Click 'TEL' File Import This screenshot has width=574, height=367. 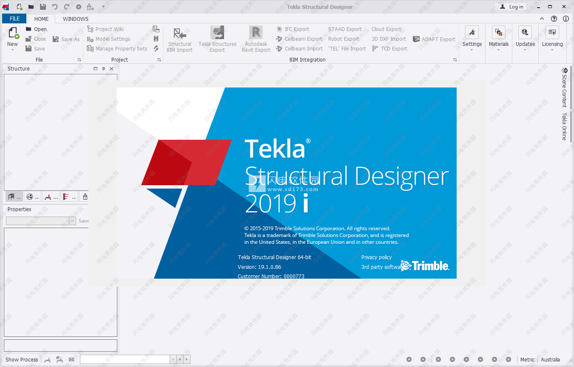point(347,49)
